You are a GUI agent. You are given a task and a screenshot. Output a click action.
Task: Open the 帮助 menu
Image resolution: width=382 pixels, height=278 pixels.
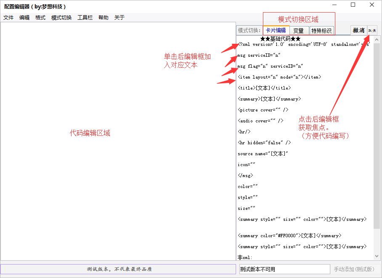tap(103, 17)
